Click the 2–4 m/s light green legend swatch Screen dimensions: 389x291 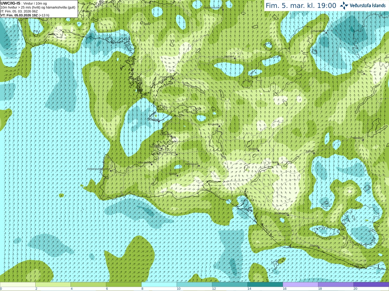coord(53,284)
